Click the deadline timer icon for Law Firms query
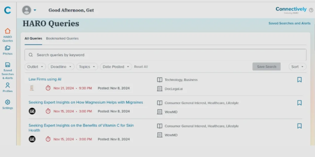 [x=48, y=88]
